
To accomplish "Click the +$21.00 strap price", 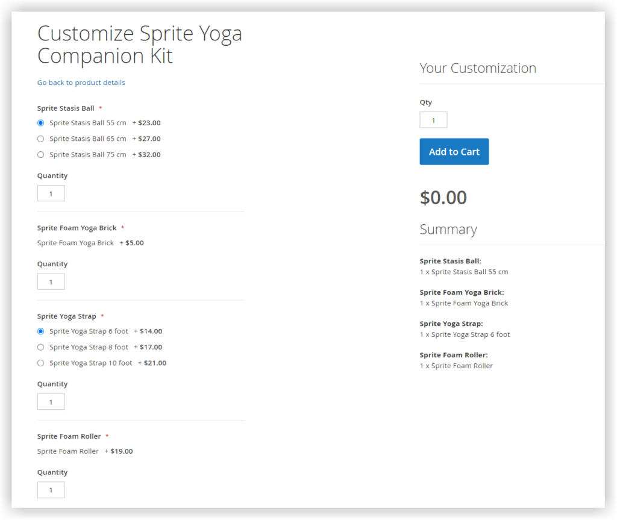I will (152, 363).
